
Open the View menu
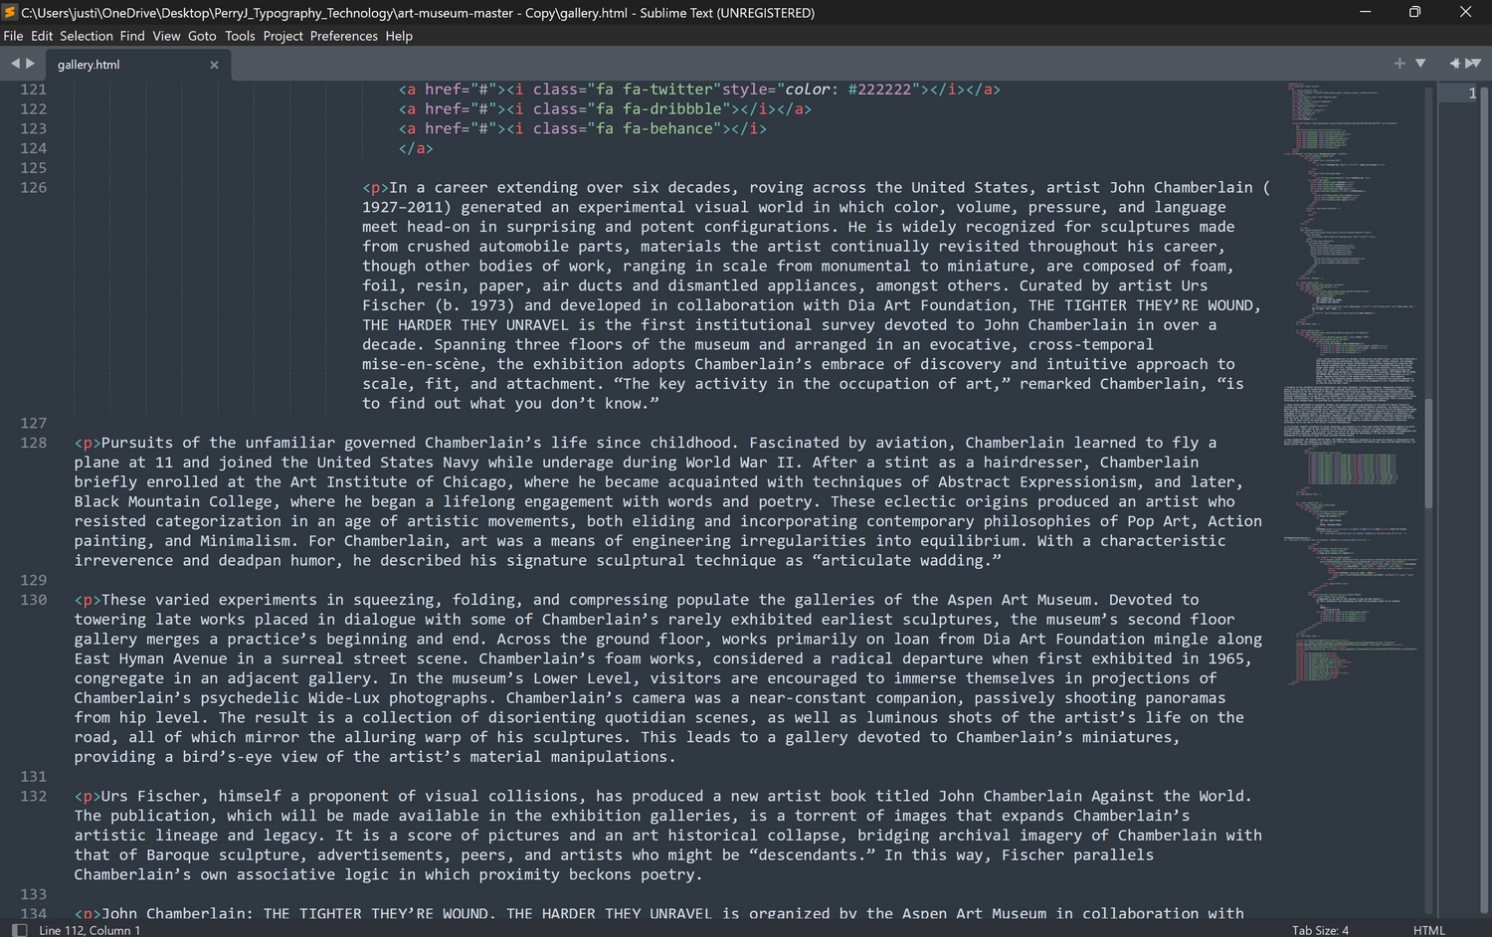(x=166, y=36)
